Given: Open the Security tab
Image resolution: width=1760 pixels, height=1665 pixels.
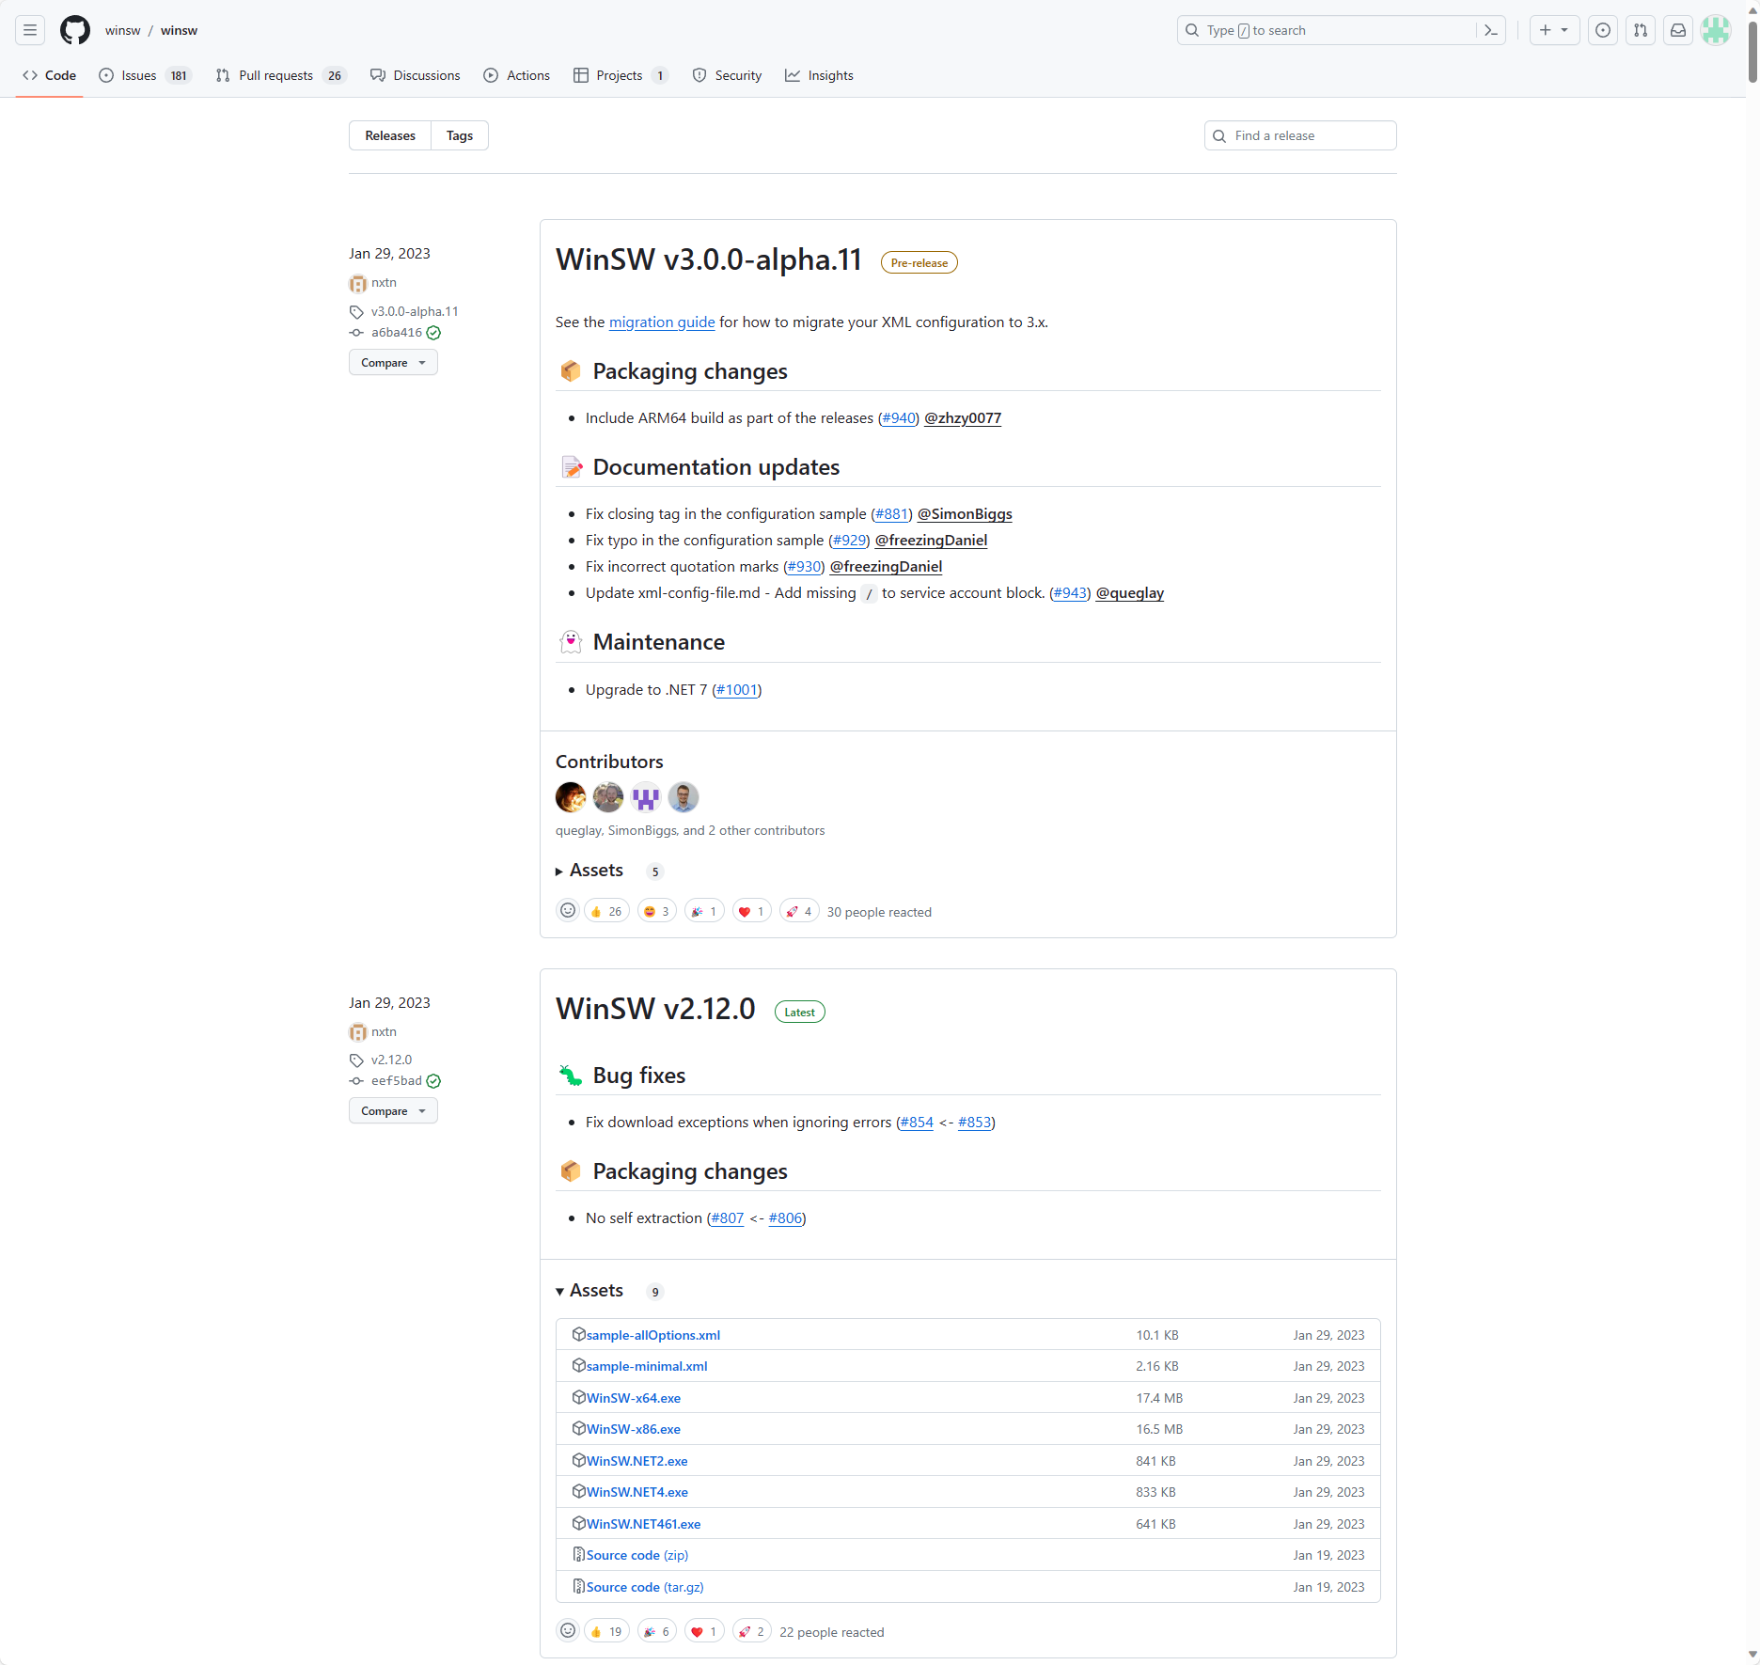Looking at the screenshot, I should pos(728,75).
